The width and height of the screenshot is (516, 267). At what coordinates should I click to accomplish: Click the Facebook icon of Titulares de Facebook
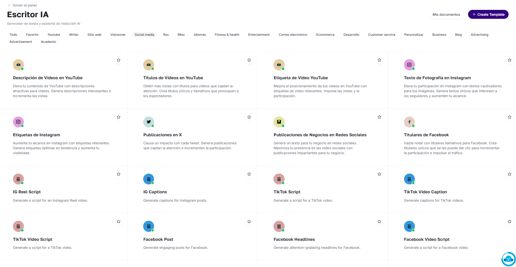[x=409, y=122]
